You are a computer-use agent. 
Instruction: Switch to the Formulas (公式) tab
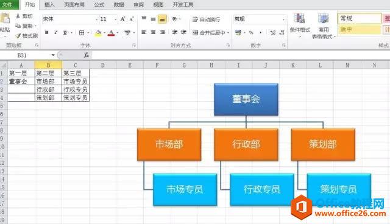point(99,4)
